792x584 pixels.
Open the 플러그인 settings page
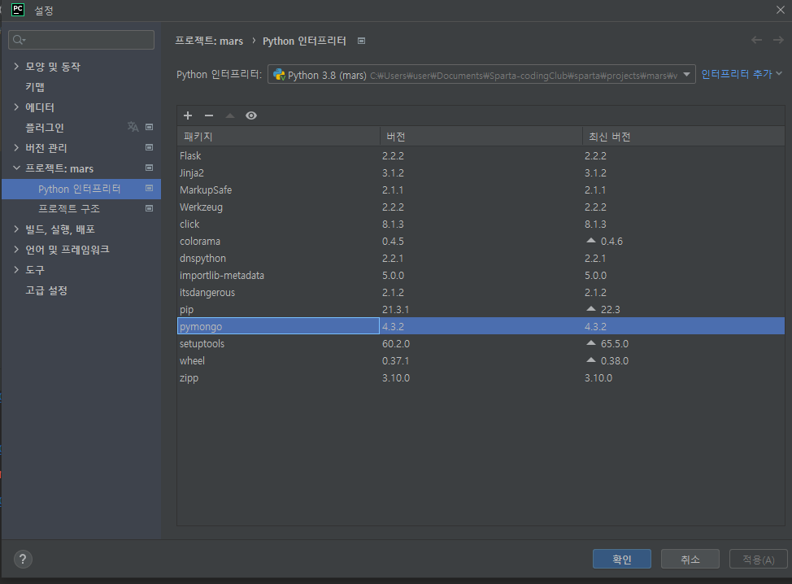(45, 128)
